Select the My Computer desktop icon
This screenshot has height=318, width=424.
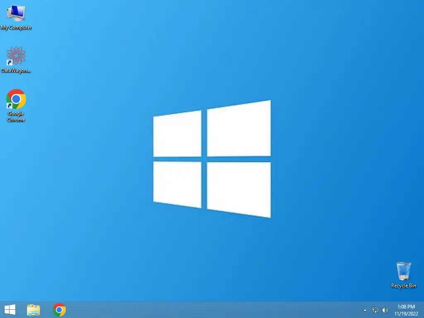(x=16, y=17)
